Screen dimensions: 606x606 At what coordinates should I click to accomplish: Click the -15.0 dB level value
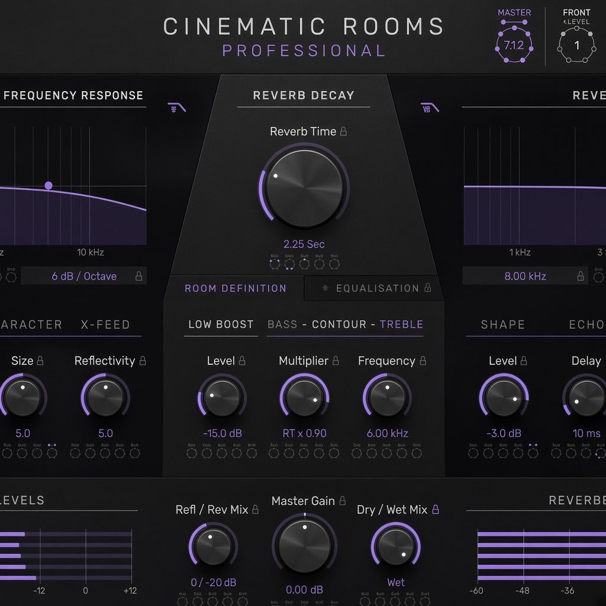pyautogui.click(x=223, y=433)
